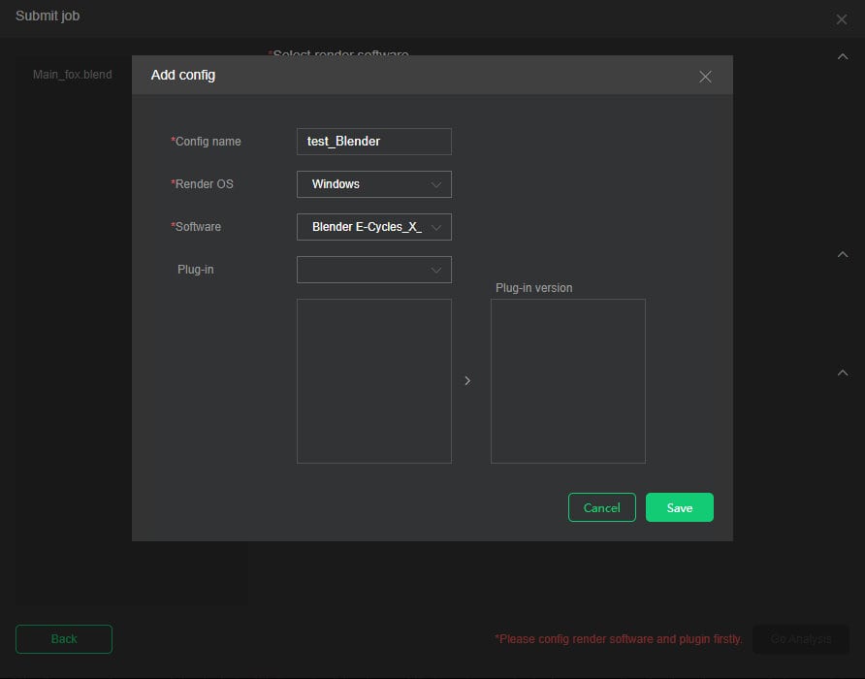Open the Software dropdown showing Blender E-Cycles
Viewport: 865px width, 679px height.
[x=374, y=227]
